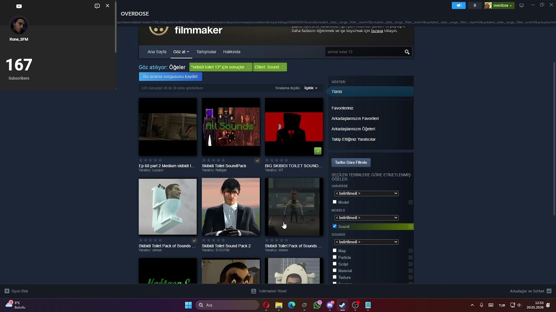Close the subscriber overlay panel
Screen dimensions: 556x312
(107, 6)
